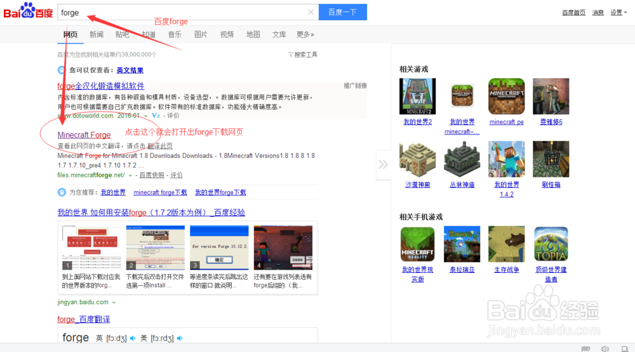Click 雷雅姬6 game icon
The width and height of the screenshot is (635, 352).
click(x=551, y=96)
